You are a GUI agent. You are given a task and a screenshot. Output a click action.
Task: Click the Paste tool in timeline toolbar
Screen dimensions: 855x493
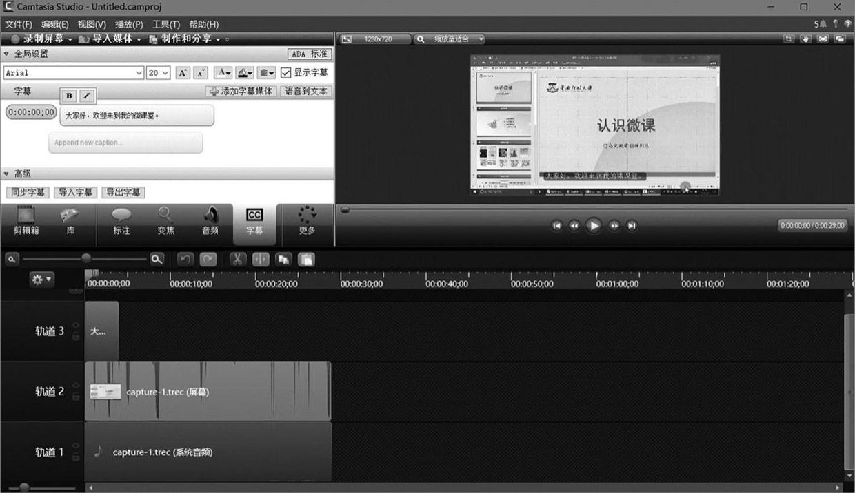coord(307,259)
